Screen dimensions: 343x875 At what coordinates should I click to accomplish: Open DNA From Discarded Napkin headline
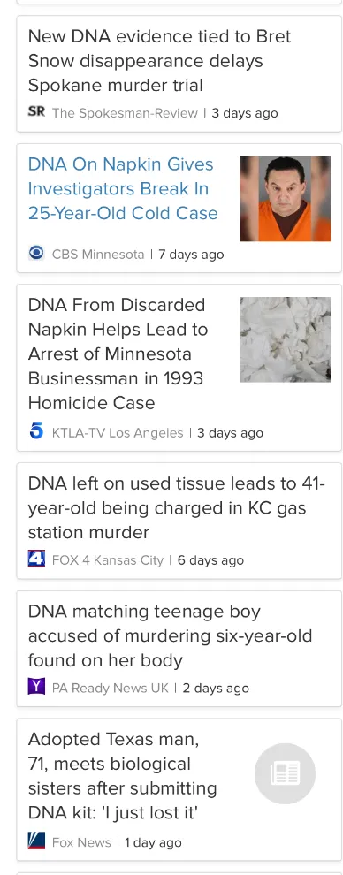[x=118, y=354]
